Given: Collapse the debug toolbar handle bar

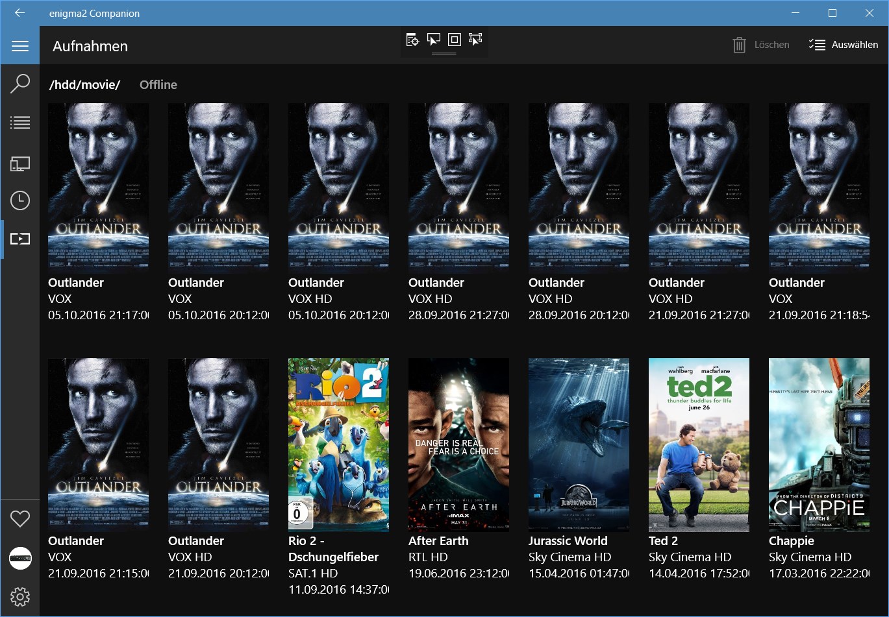Looking at the screenshot, I should click(x=444, y=54).
